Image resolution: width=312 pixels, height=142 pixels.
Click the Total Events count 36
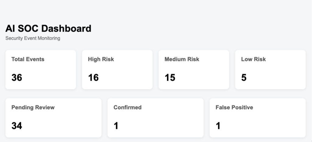pyautogui.click(x=17, y=77)
